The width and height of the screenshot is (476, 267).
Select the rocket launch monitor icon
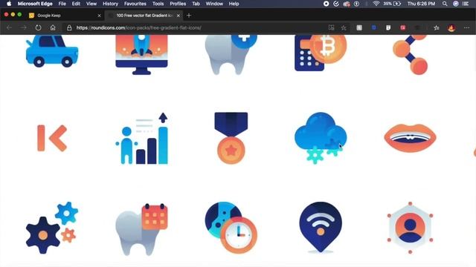click(141, 54)
